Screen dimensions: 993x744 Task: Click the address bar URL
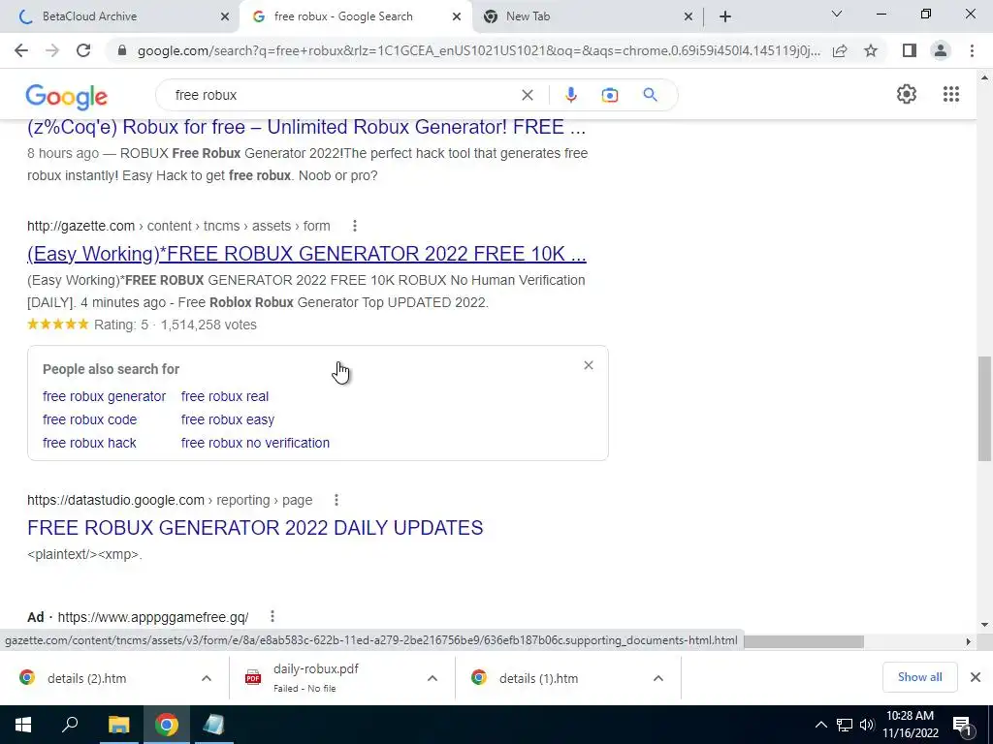[x=478, y=50]
